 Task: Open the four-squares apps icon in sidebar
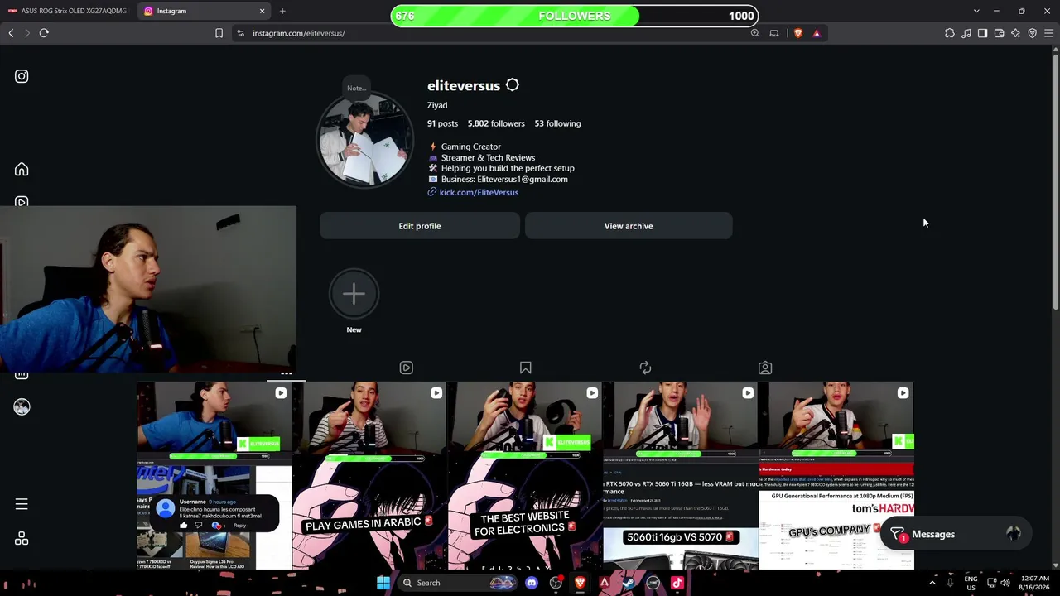tap(22, 539)
